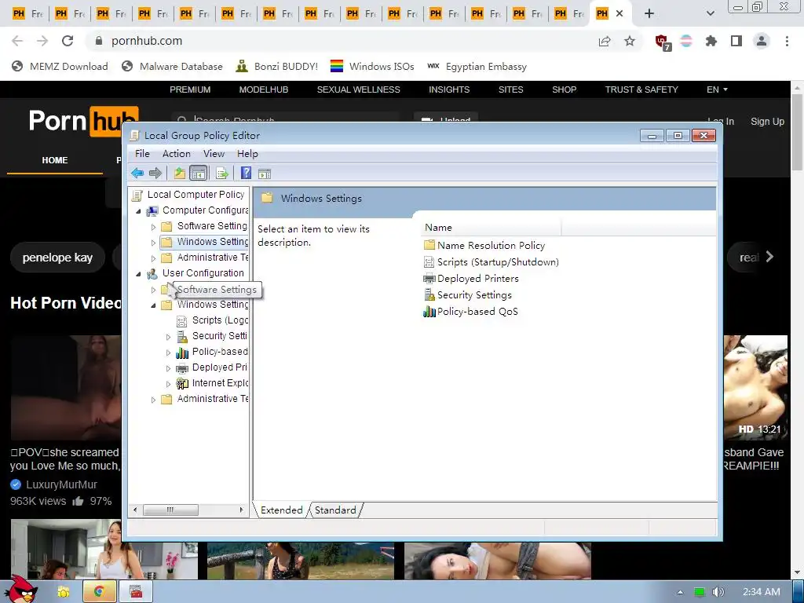Click Scripts (Startup/Shutdown) text in right pane
The width and height of the screenshot is (804, 603).
(x=498, y=262)
